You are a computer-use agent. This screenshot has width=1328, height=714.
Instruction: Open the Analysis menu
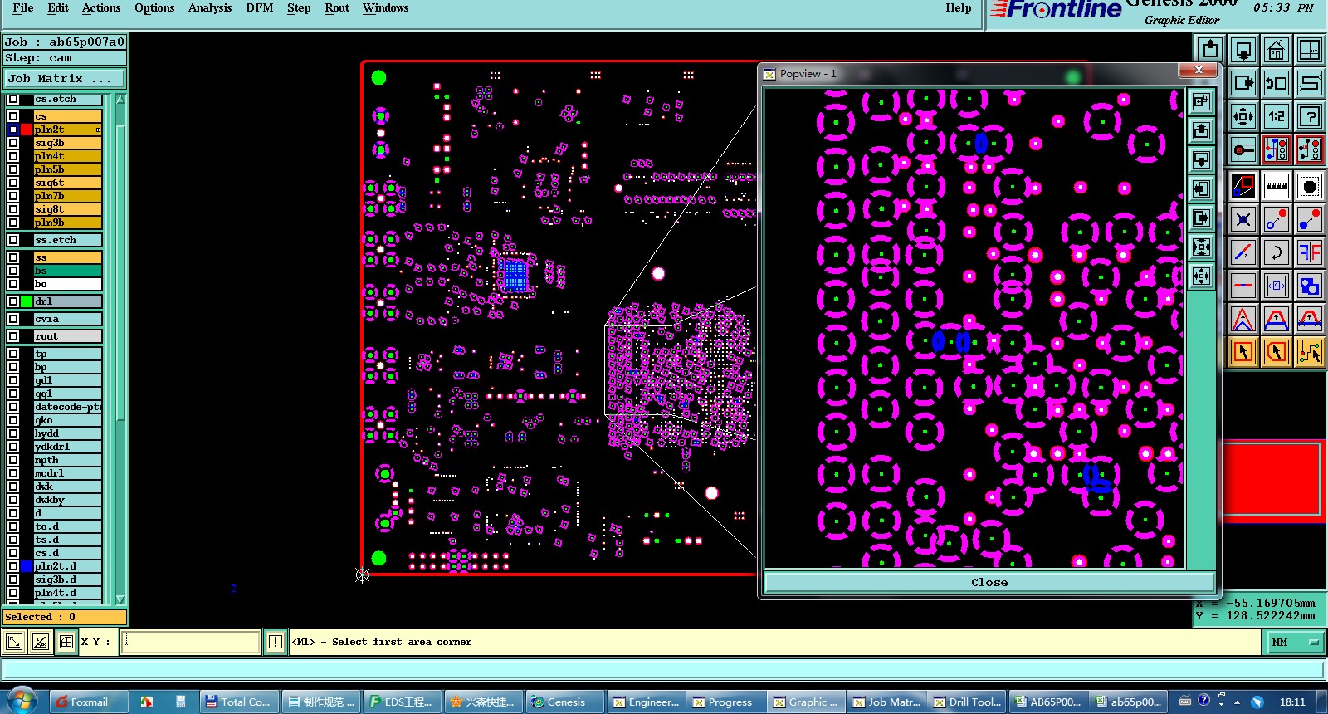[210, 7]
